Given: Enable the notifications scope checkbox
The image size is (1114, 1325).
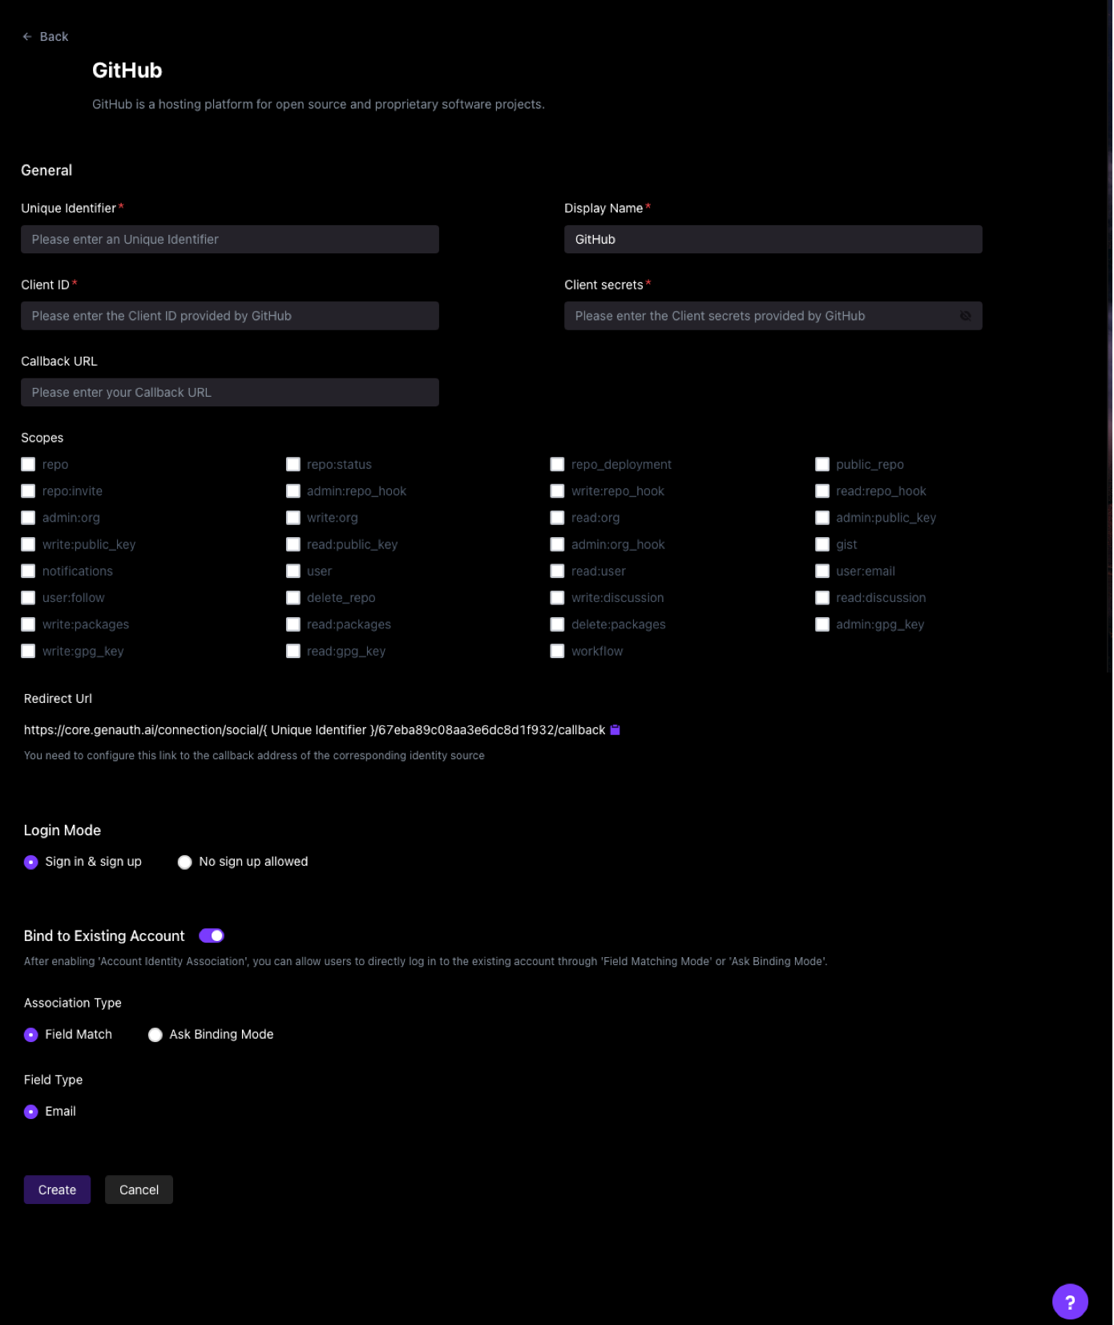Looking at the screenshot, I should point(28,572).
